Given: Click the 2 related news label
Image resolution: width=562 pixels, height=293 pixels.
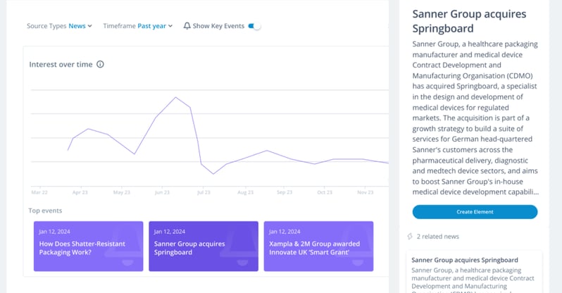Looking at the screenshot, I should [x=437, y=237].
